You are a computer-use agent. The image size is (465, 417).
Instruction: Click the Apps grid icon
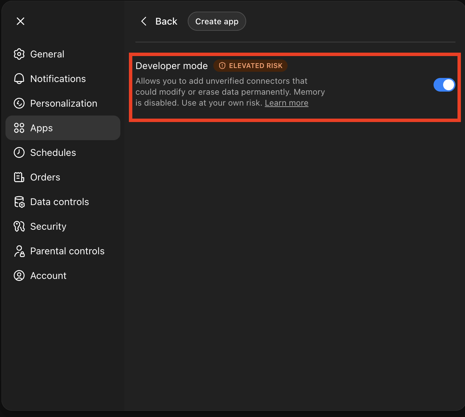pos(19,128)
